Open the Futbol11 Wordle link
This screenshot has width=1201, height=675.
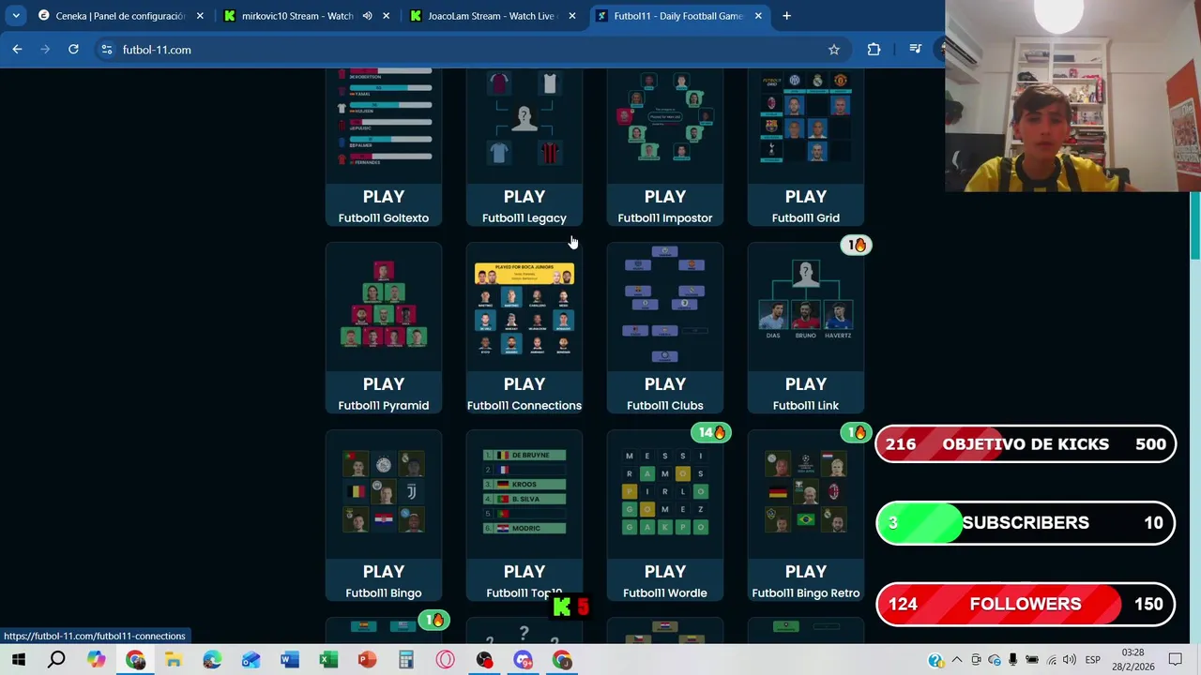pos(665,592)
